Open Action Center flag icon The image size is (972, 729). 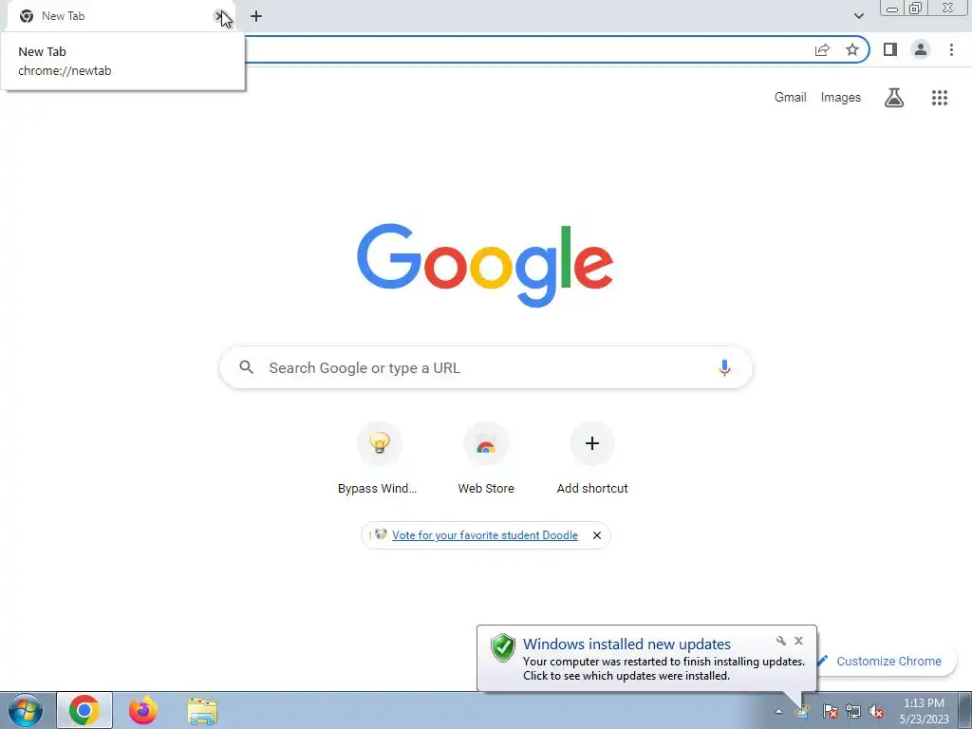pyautogui.click(x=830, y=711)
